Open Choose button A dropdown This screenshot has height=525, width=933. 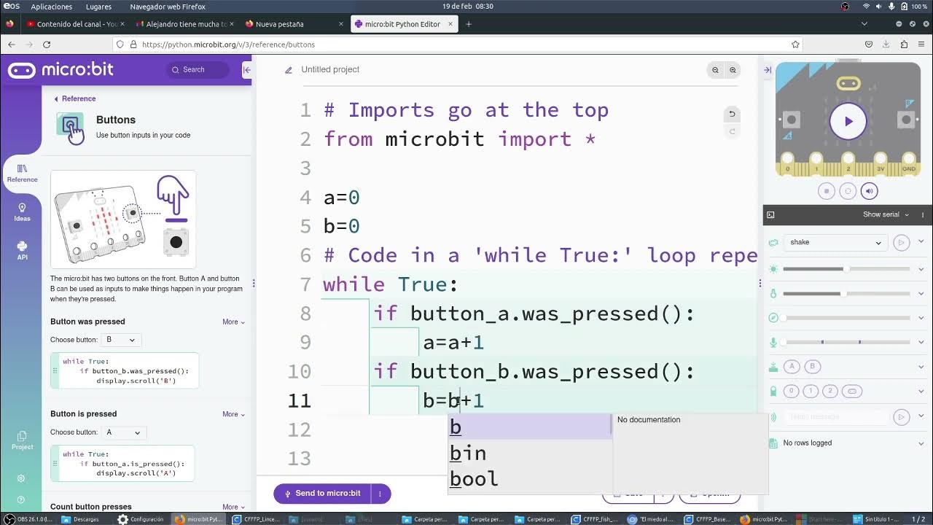click(x=124, y=432)
